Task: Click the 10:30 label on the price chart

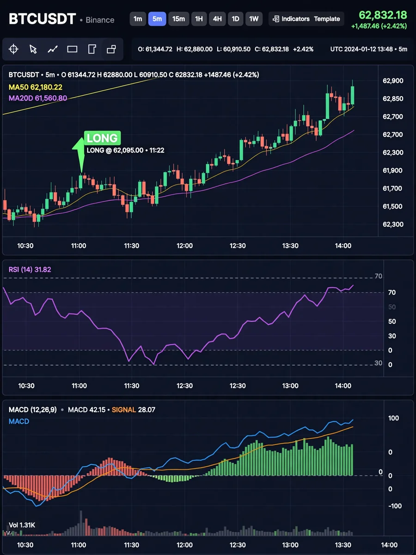Action: coord(25,246)
